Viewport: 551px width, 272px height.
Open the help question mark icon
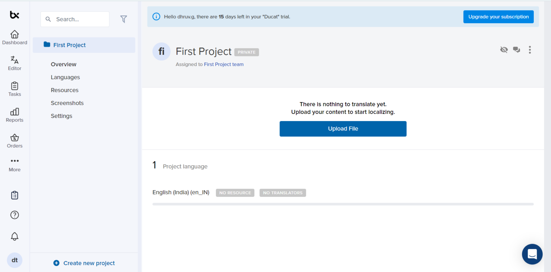pos(14,215)
